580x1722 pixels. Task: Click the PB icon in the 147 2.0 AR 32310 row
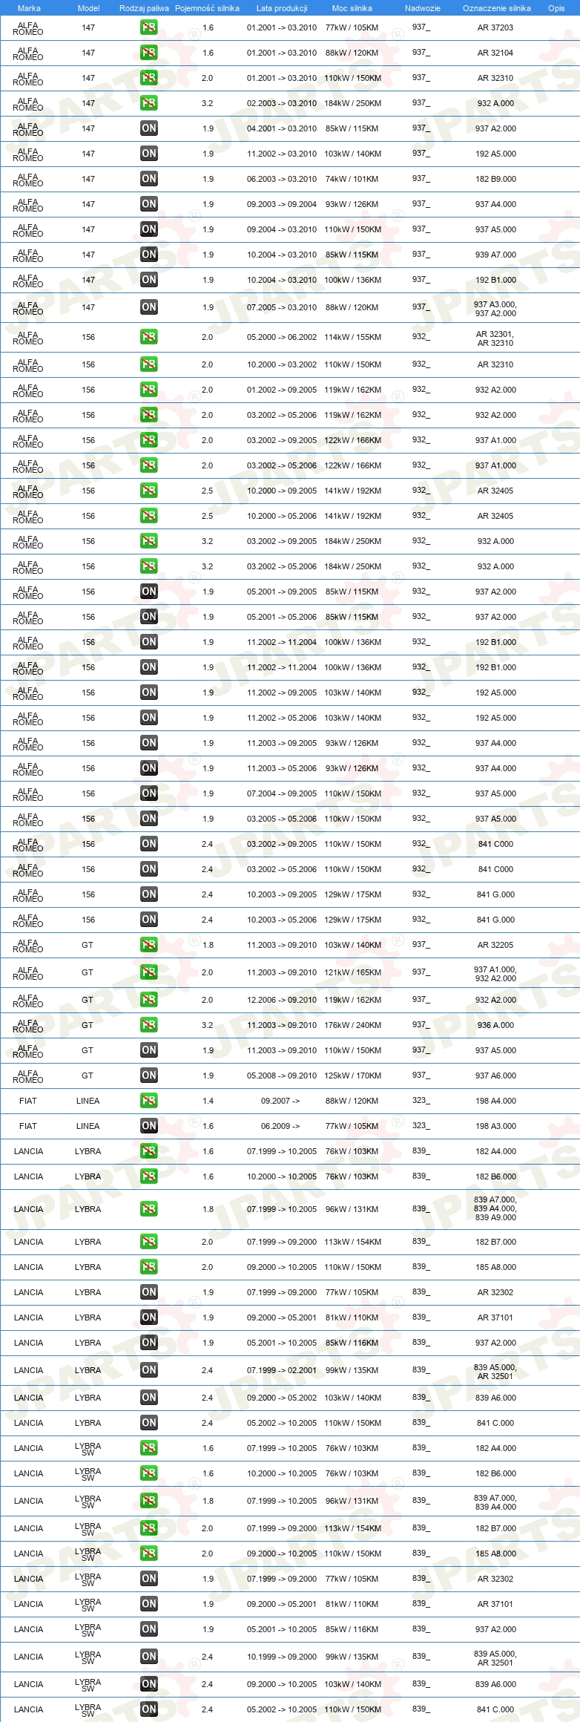148,78
